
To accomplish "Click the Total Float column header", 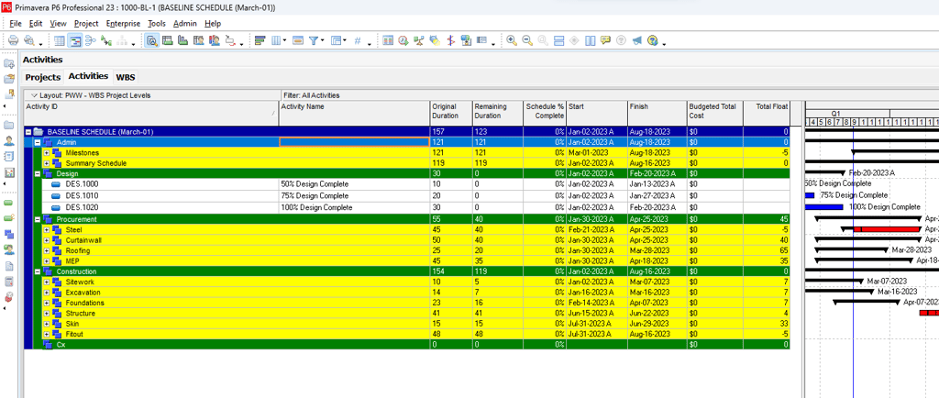I will click(x=767, y=113).
